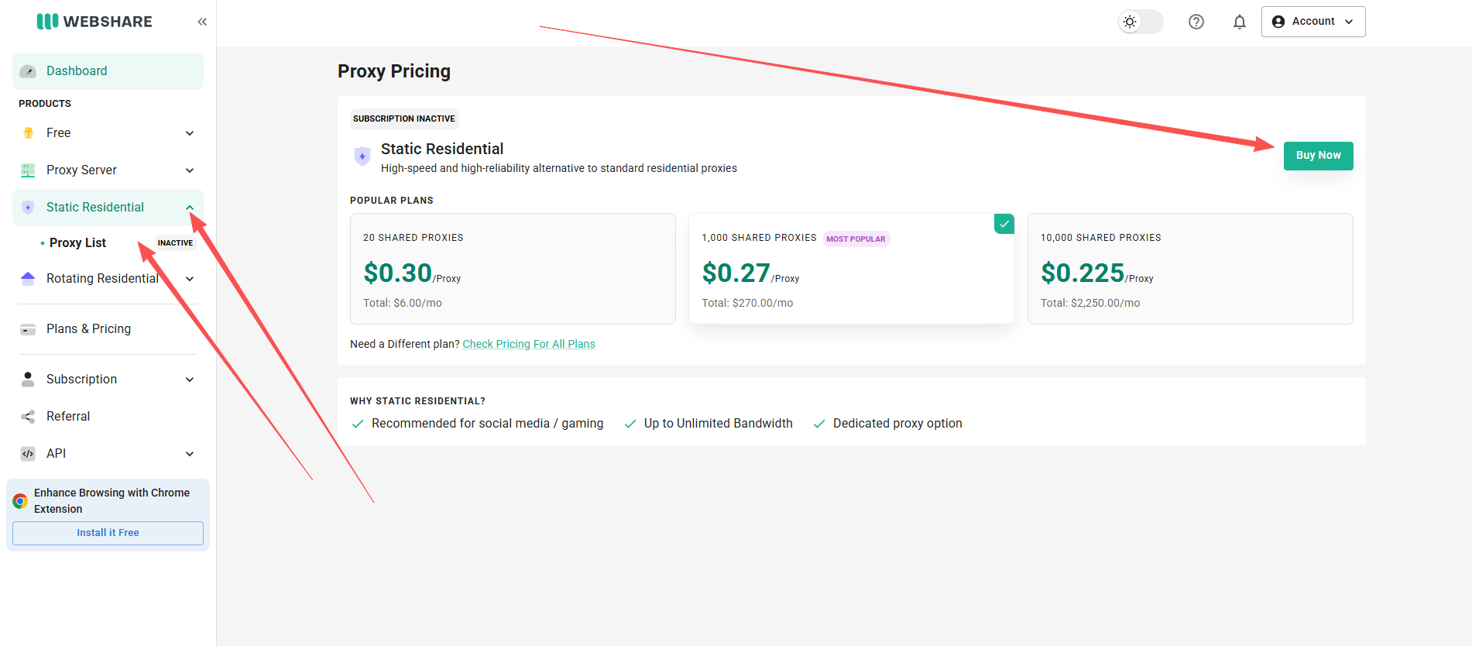This screenshot has width=1472, height=646.
Task: Click the Plans & Pricing card icon
Action: (28, 329)
